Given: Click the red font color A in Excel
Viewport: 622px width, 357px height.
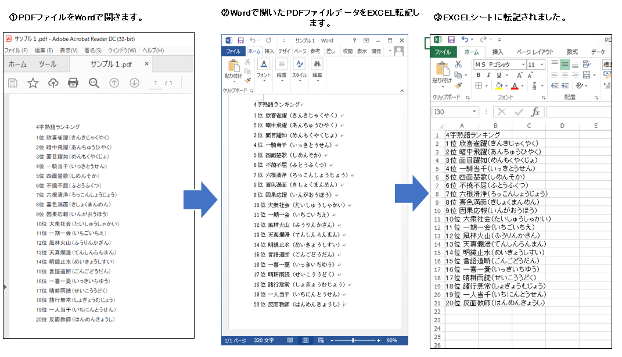Looking at the screenshot, I should [x=515, y=85].
